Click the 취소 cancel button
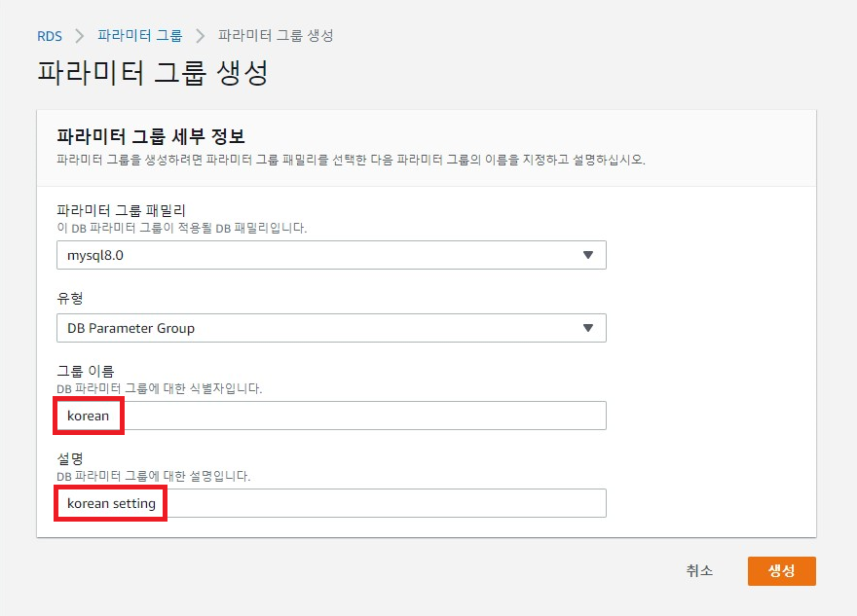This screenshot has height=616, width=857. 699,570
